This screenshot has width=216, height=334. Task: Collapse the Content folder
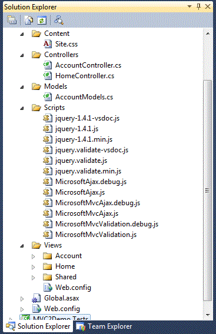click(x=22, y=34)
